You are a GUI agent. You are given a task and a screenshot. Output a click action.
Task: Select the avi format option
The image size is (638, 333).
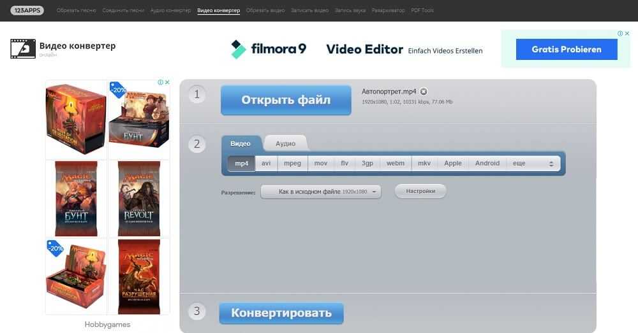click(x=266, y=164)
